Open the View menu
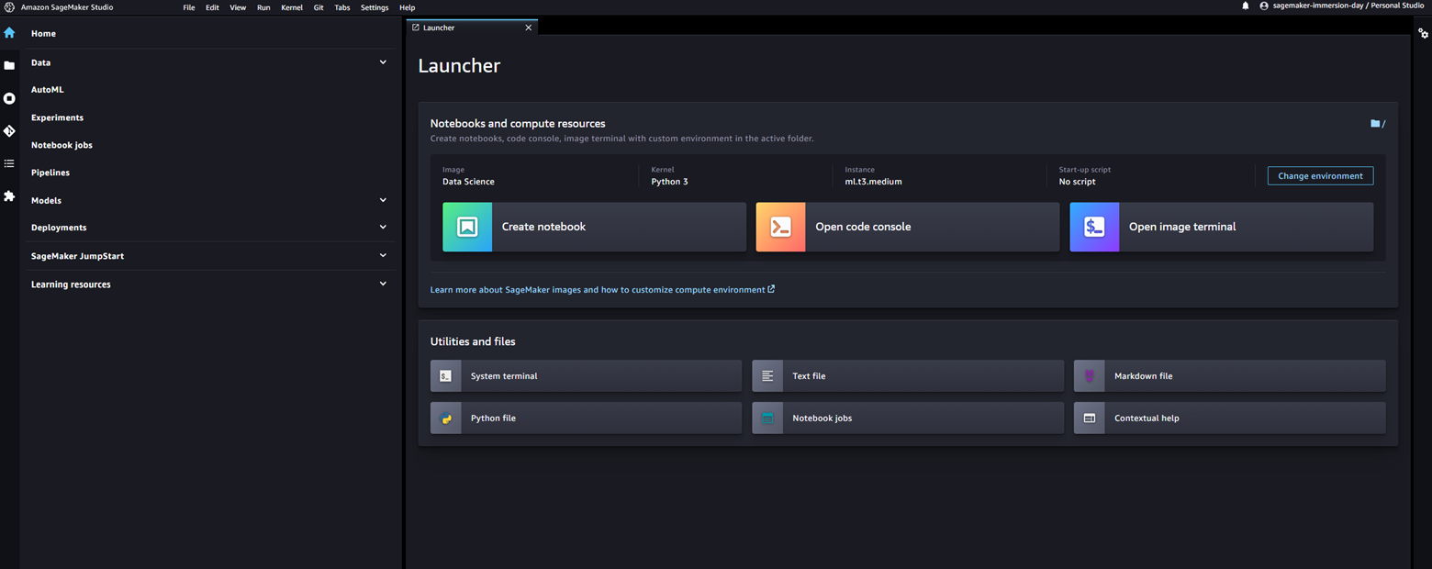This screenshot has width=1432, height=569. 238,7
